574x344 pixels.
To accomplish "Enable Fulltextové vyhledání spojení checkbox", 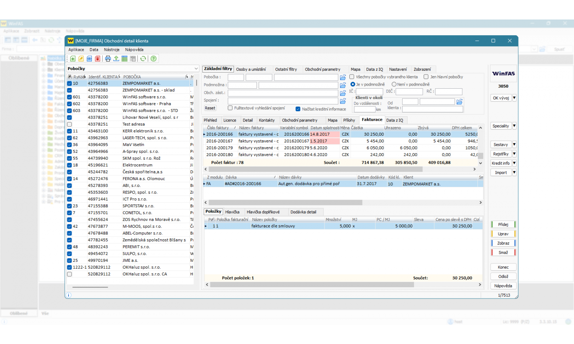I will point(230,108).
